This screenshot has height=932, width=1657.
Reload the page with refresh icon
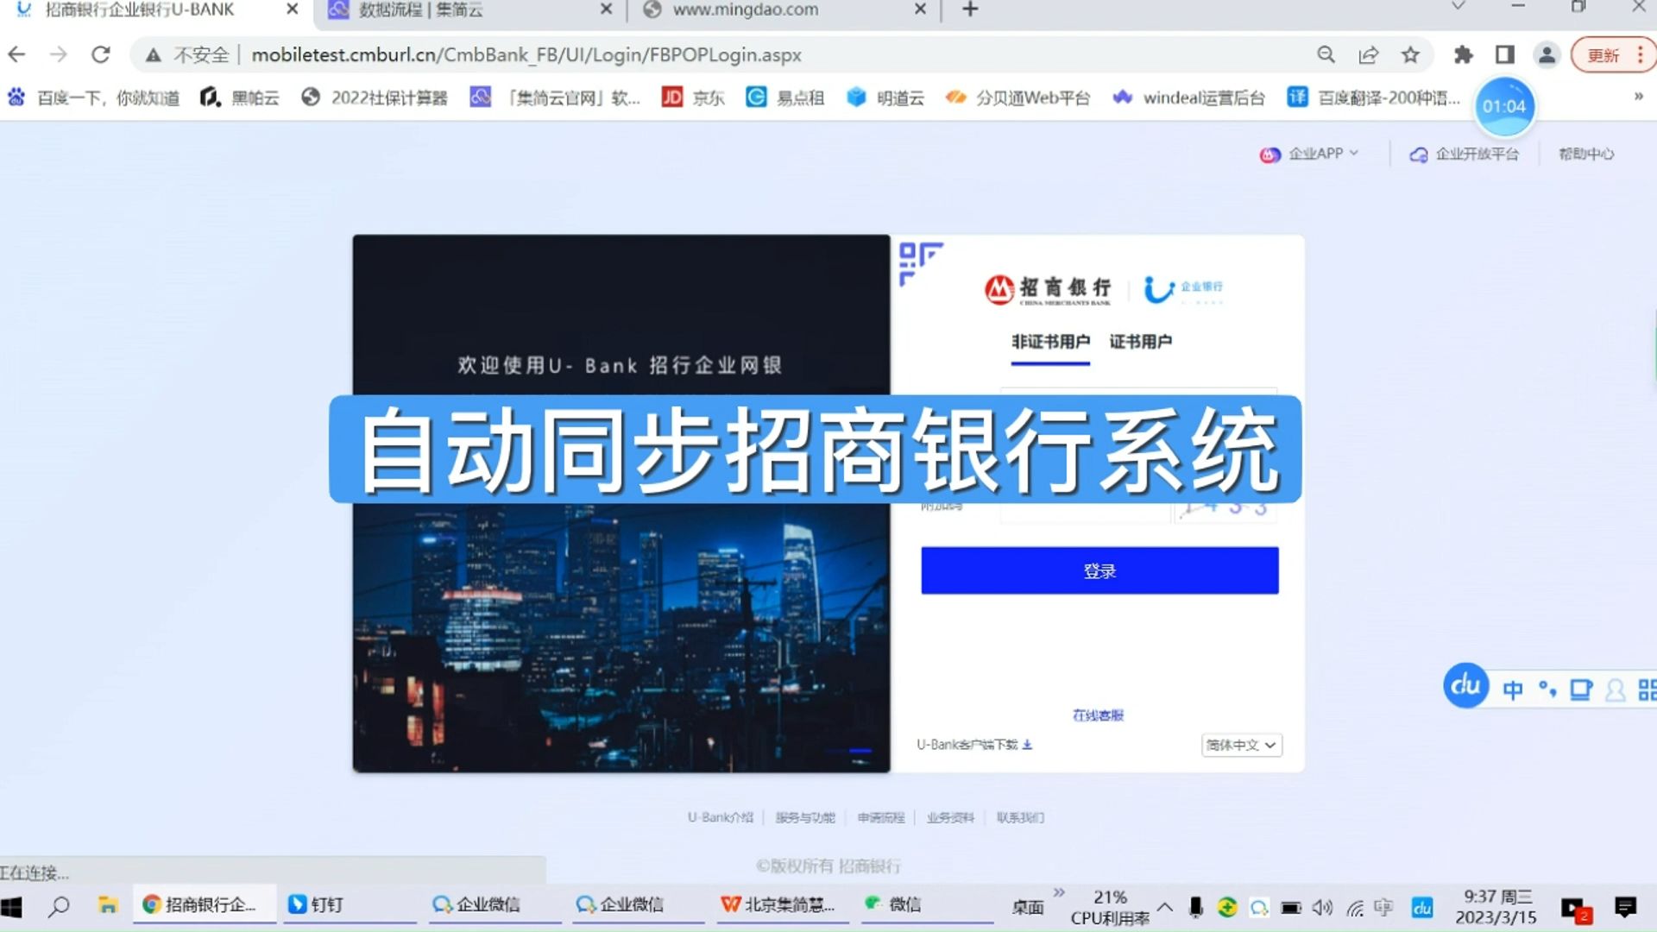[x=101, y=55]
